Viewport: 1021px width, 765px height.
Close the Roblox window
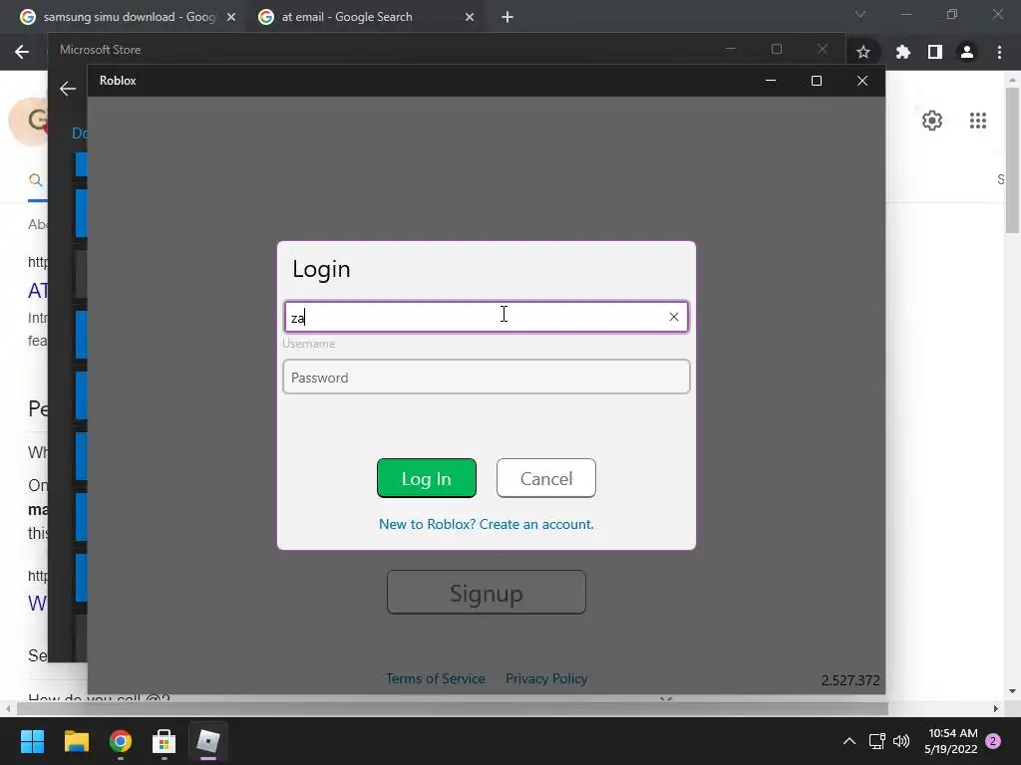pyautogui.click(x=862, y=81)
